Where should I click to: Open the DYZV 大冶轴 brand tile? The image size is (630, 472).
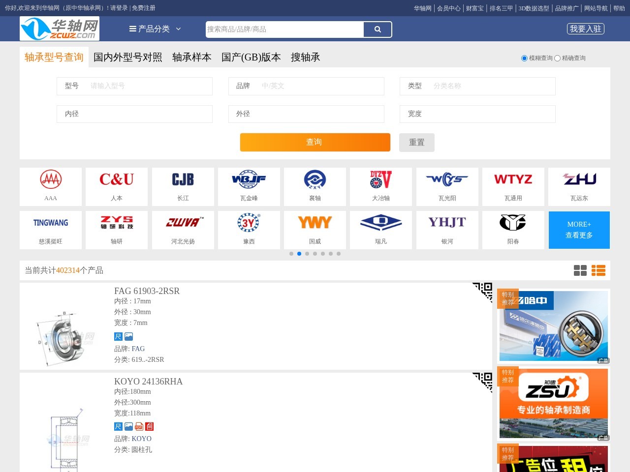(381, 187)
